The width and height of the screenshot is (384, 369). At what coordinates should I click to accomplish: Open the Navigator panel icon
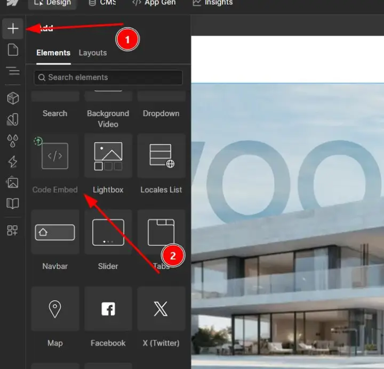tap(13, 71)
